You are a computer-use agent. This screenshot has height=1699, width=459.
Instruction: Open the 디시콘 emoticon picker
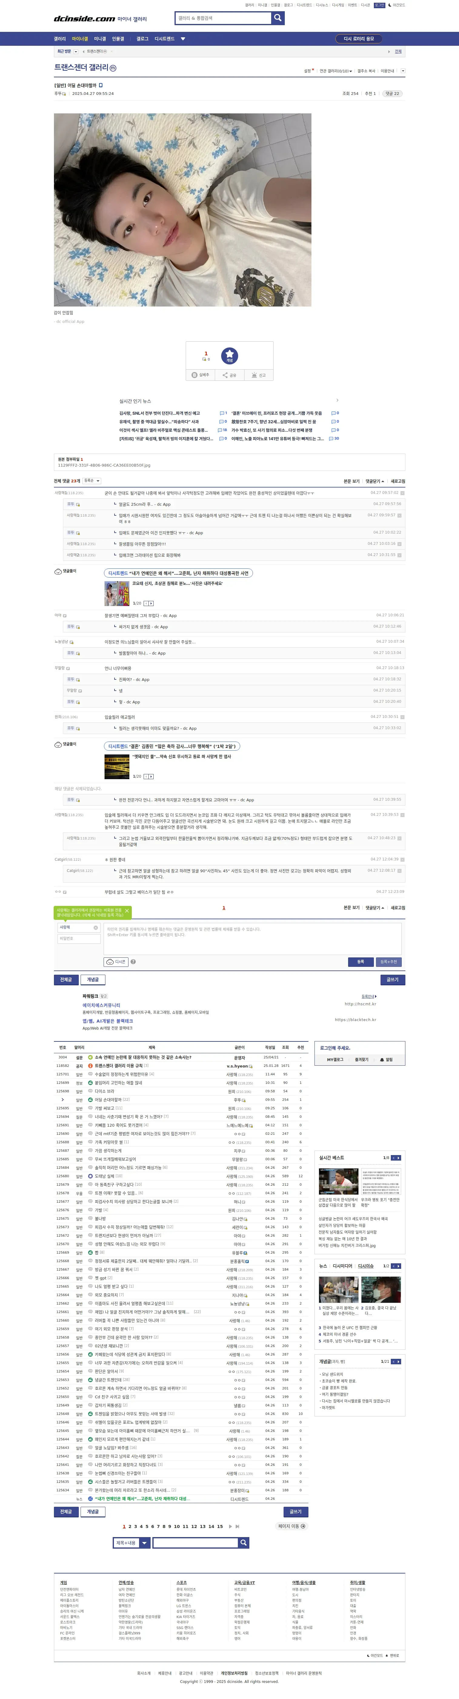[x=116, y=962]
